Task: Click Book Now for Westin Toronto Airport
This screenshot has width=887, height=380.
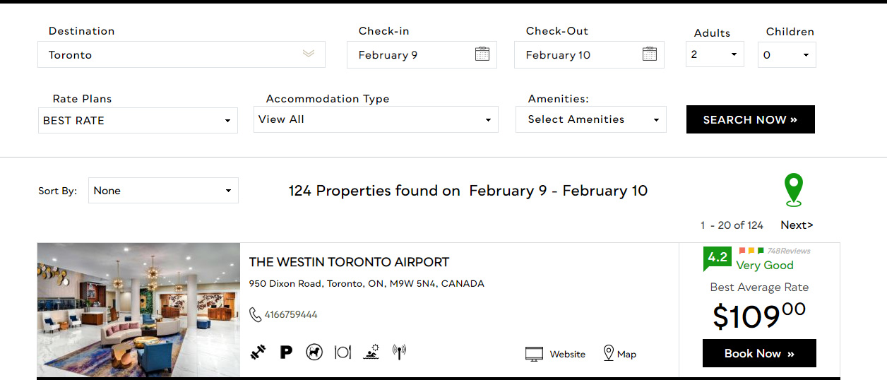Action: pos(759,353)
